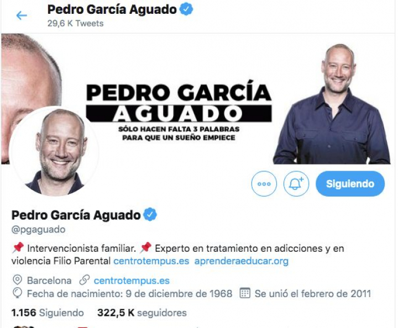The width and height of the screenshot is (398, 328).
Task: Click the chain link icon
Action: [x=84, y=280]
